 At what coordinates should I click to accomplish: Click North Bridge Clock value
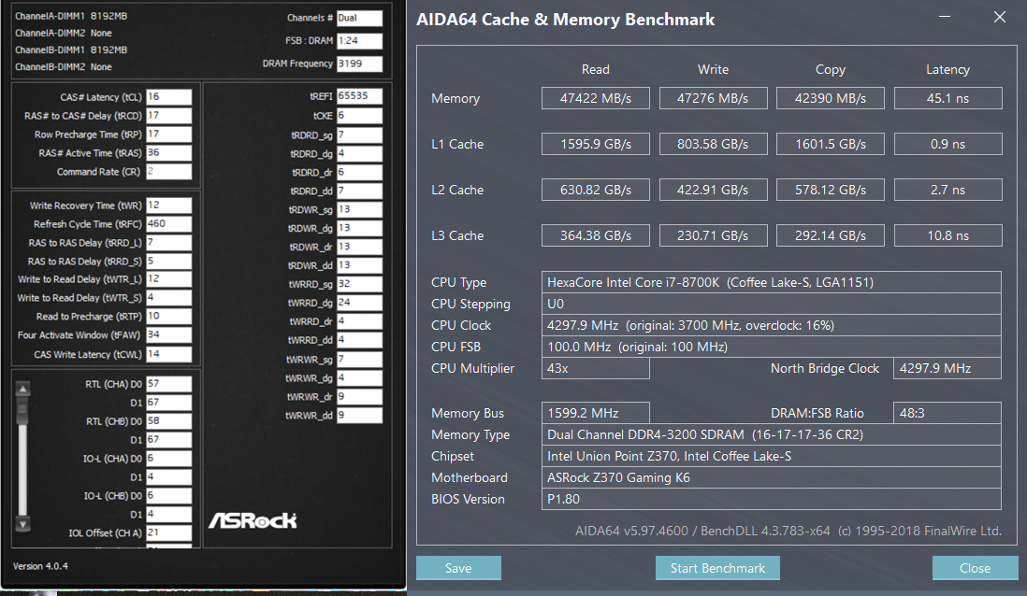pyautogui.click(x=947, y=368)
